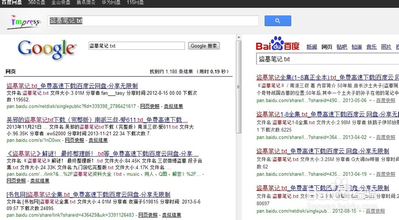Viewport: 399px width, 220px height.
Task: Click the Google 搜索 button
Action: [204, 46]
